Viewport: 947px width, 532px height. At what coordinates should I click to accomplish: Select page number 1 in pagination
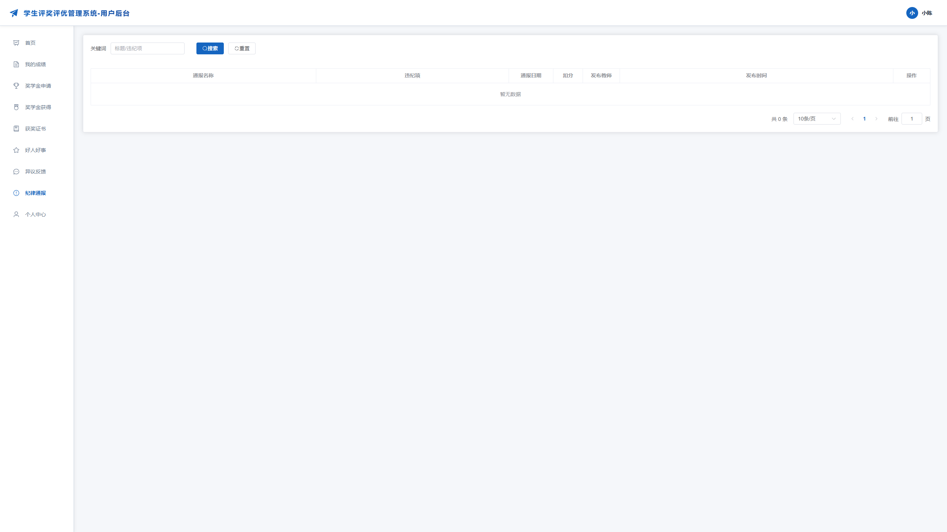point(865,119)
